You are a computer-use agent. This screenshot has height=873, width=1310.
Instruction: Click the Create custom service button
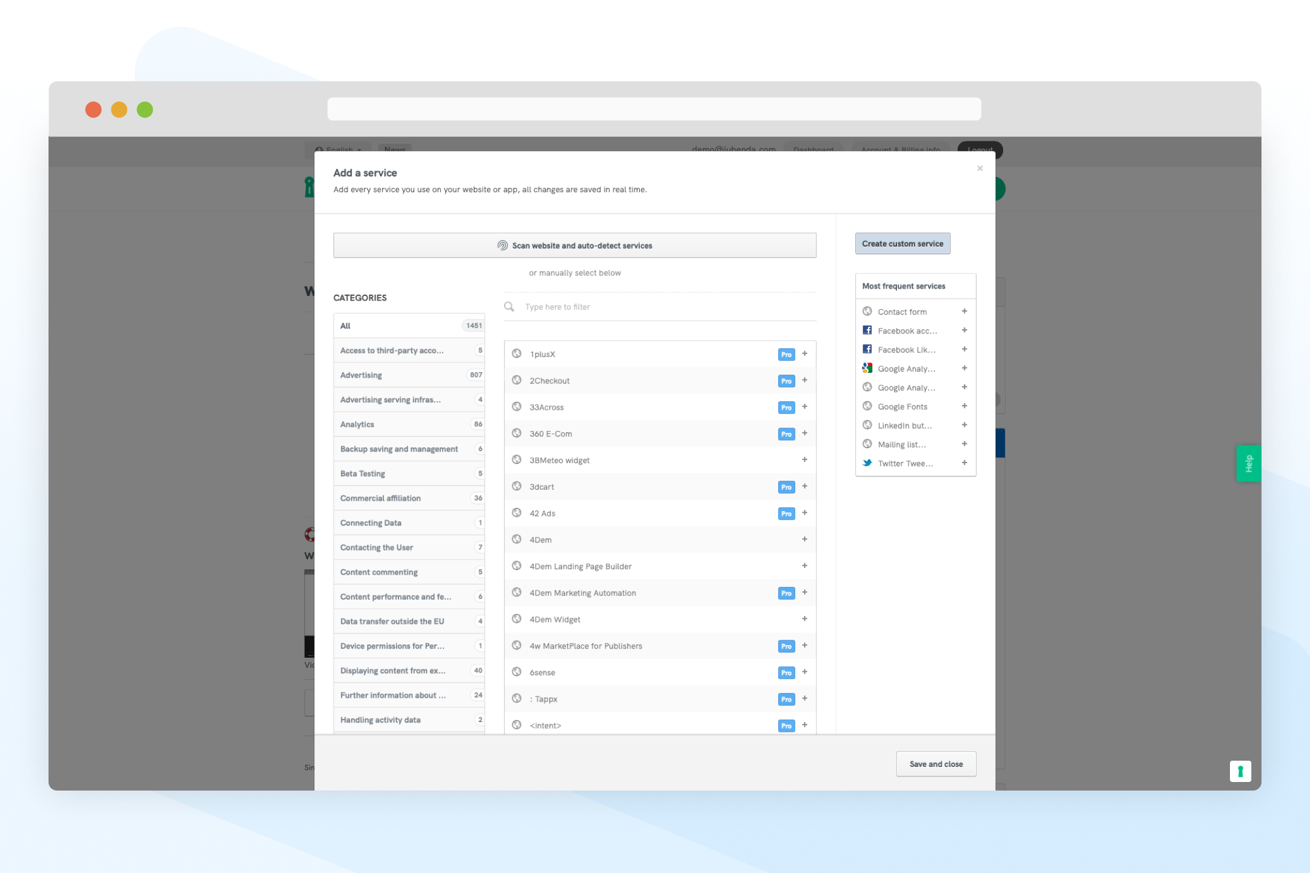click(x=902, y=244)
